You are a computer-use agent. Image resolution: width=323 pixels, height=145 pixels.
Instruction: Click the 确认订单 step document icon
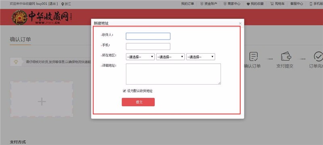[x=254, y=56]
